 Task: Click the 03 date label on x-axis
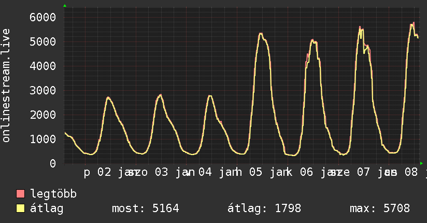pos(162,172)
